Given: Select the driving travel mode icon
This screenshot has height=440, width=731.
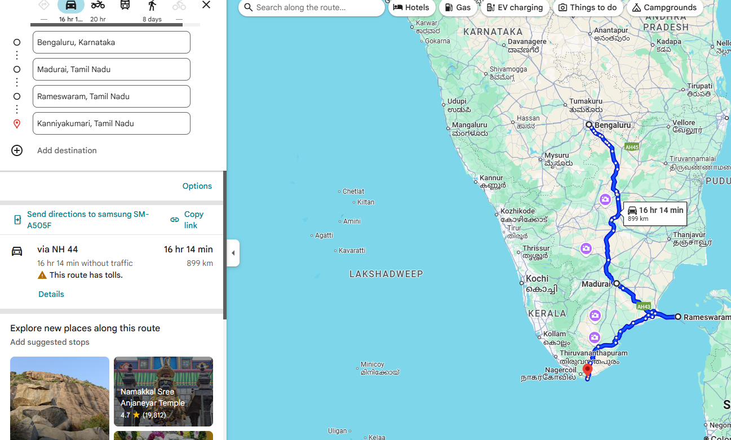Looking at the screenshot, I should (71, 6).
